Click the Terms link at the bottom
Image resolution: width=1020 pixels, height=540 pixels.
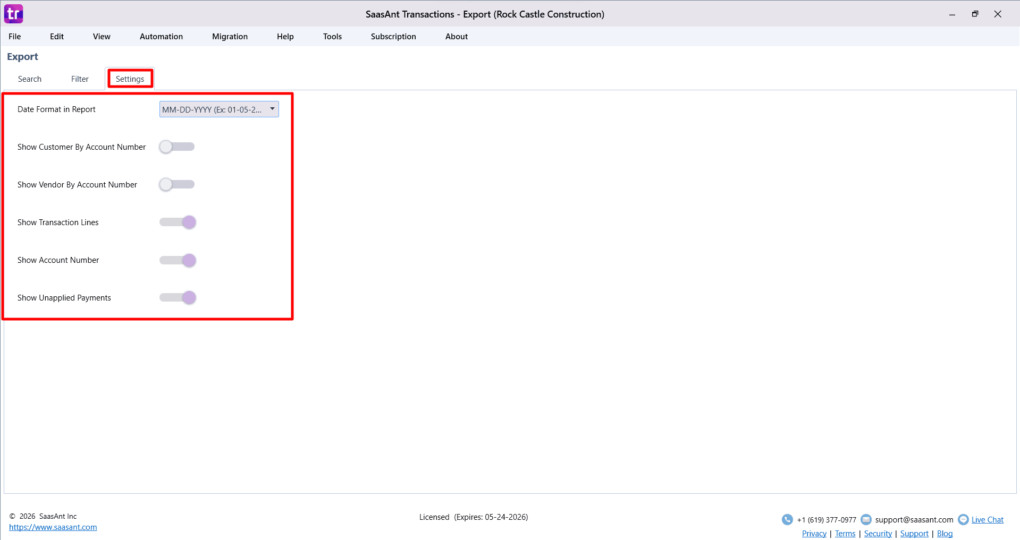tap(845, 533)
